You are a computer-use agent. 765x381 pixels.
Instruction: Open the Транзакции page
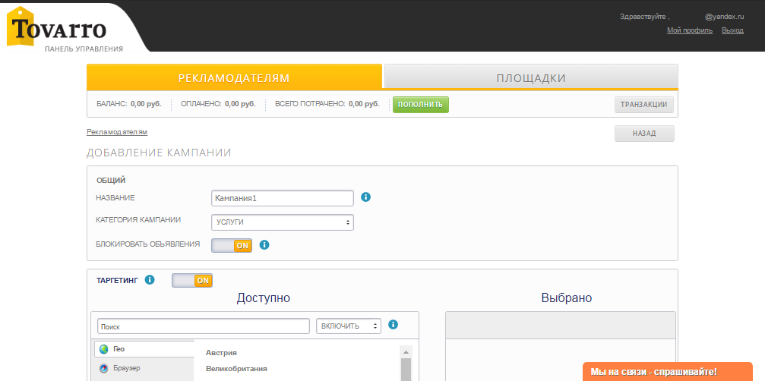pyautogui.click(x=644, y=104)
